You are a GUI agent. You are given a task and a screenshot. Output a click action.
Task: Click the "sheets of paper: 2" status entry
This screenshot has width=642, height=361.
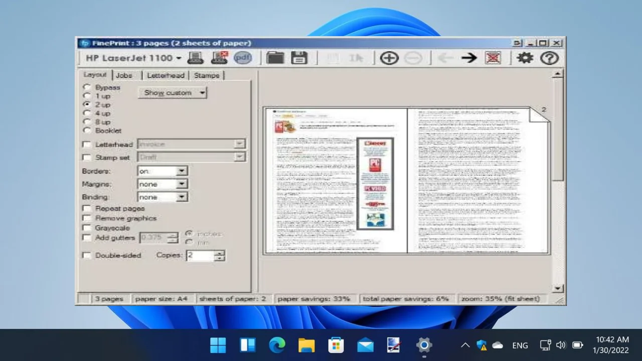(x=233, y=299)
